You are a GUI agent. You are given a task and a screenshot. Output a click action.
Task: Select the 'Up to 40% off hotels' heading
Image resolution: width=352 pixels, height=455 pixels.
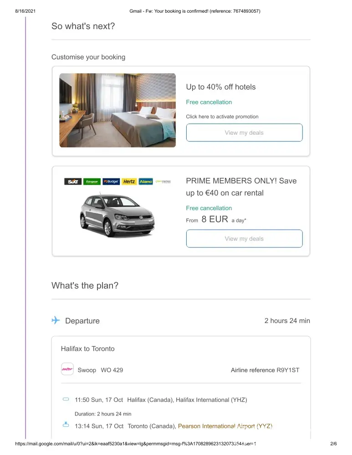[x=220, y=87]
